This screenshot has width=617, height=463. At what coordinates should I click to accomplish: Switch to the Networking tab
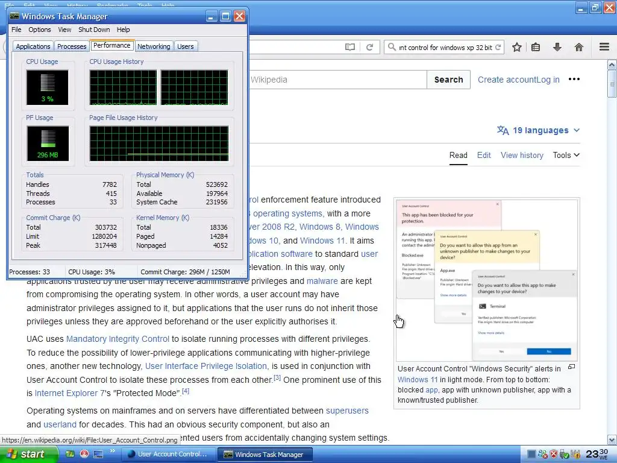click(154, 46)
